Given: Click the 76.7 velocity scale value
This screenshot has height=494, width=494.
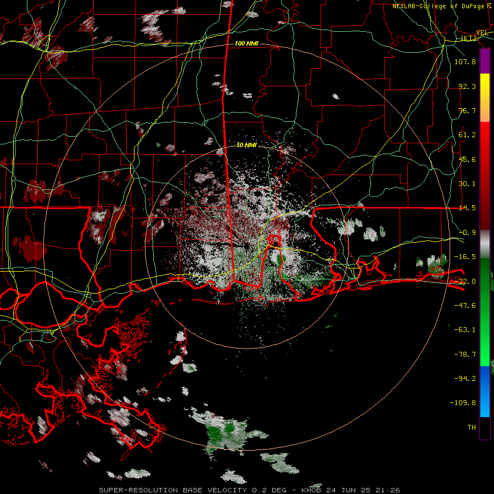Looking at the screenshot, I should pyautogui.click(x=467, y=110).
